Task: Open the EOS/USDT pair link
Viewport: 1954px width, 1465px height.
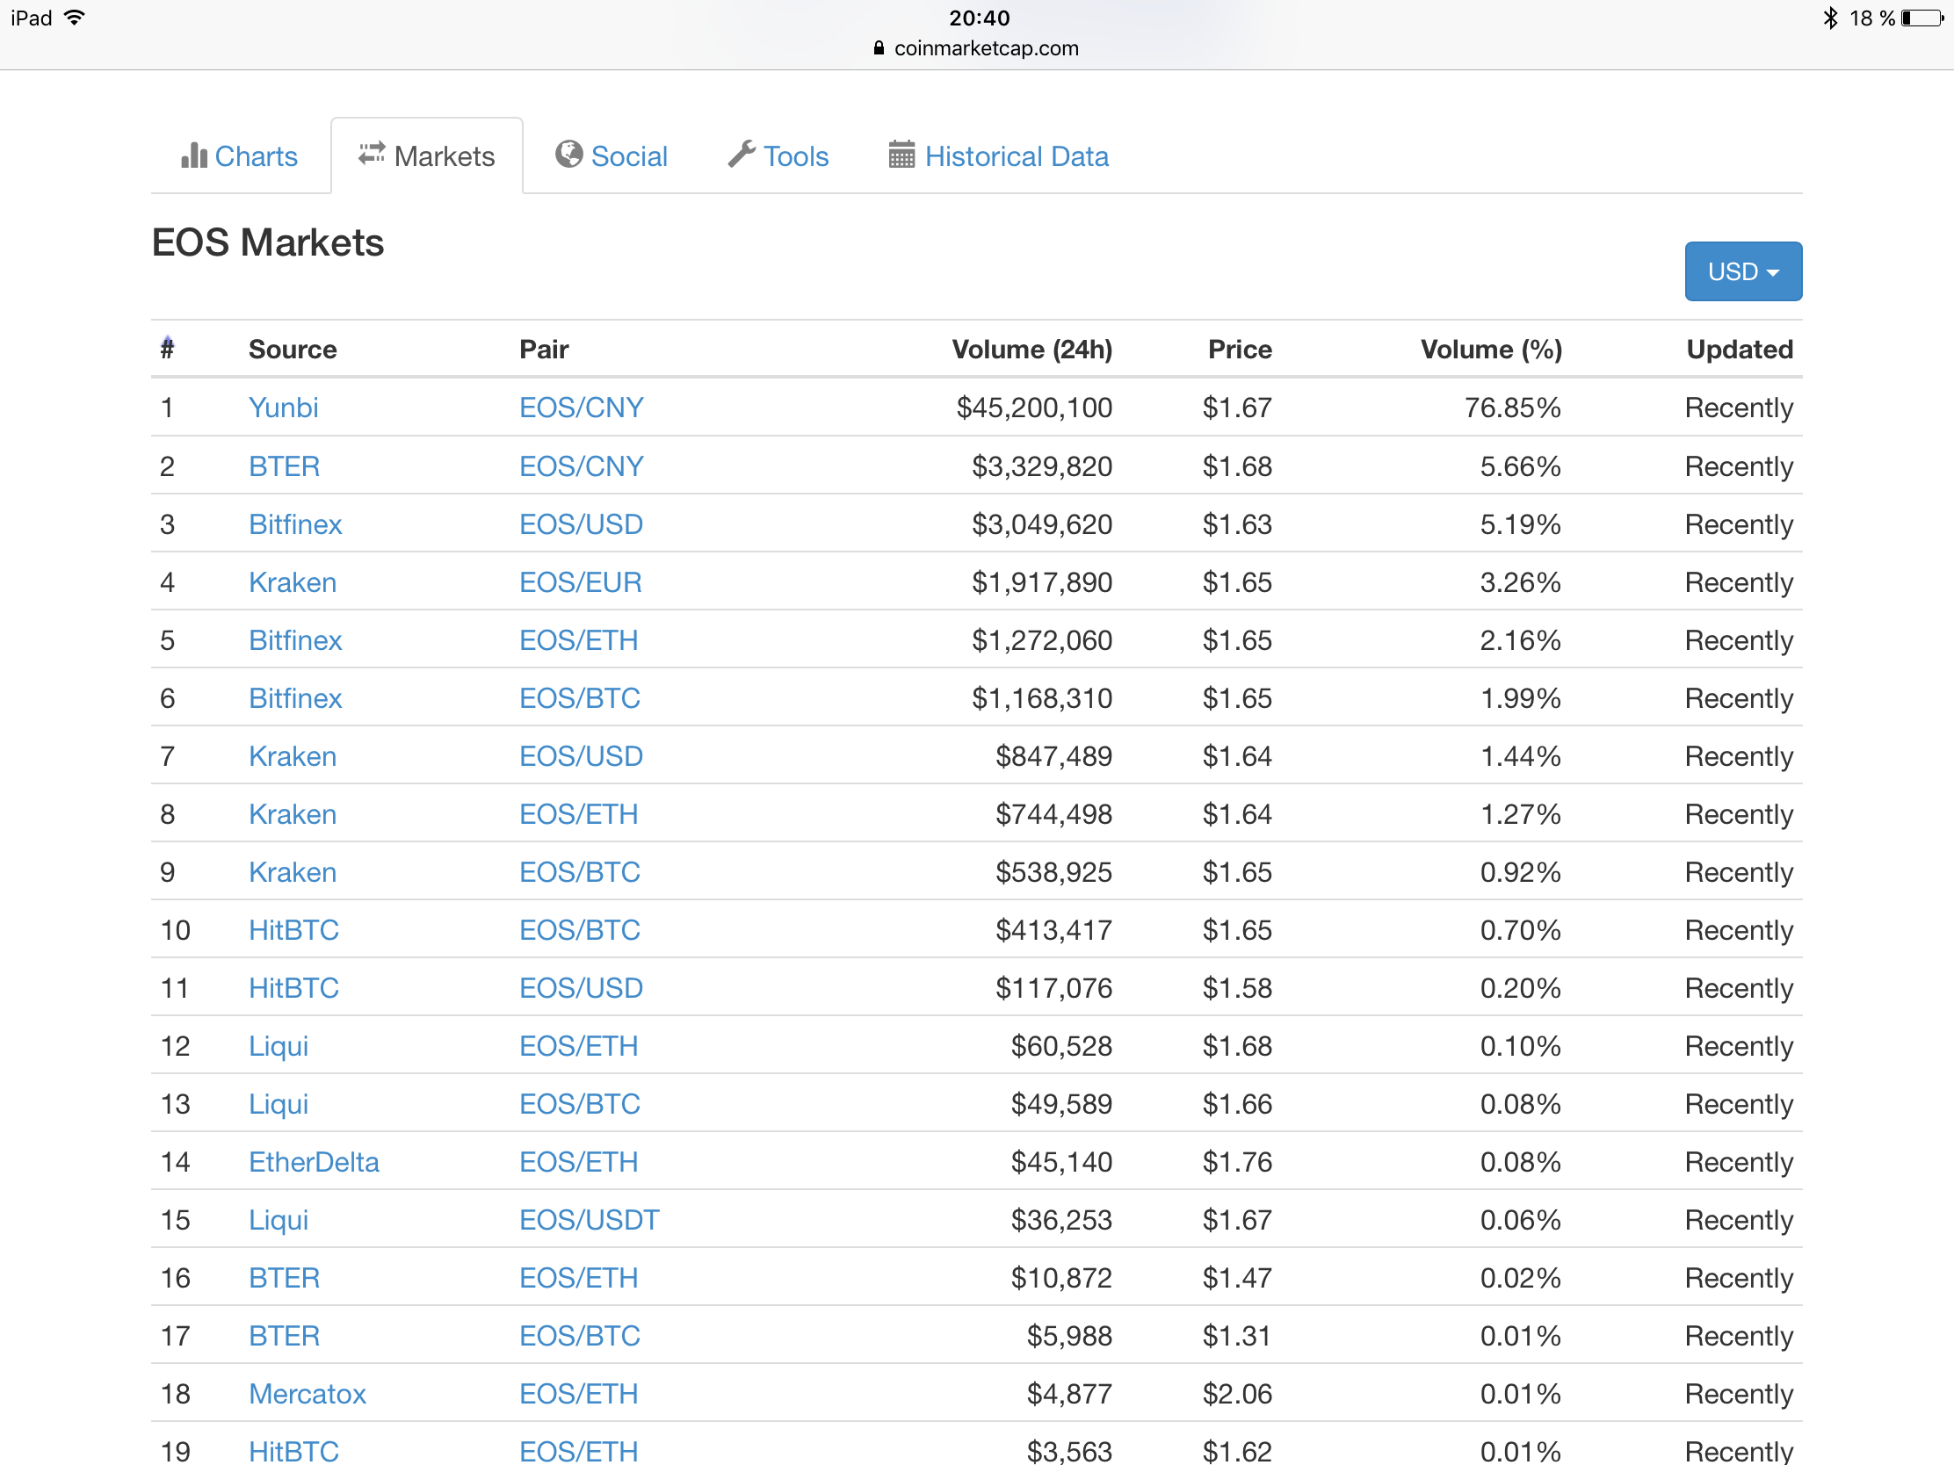Action: coord(590,1220)
